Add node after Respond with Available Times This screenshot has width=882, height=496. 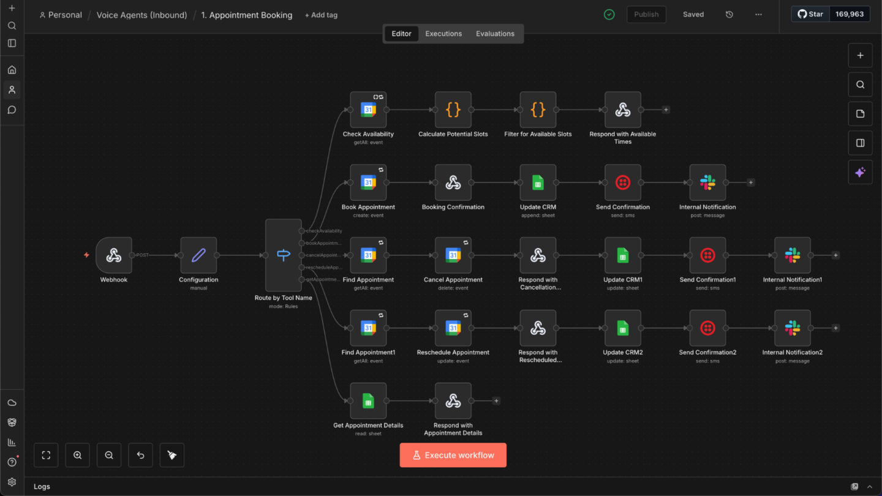tap(666, 110)
